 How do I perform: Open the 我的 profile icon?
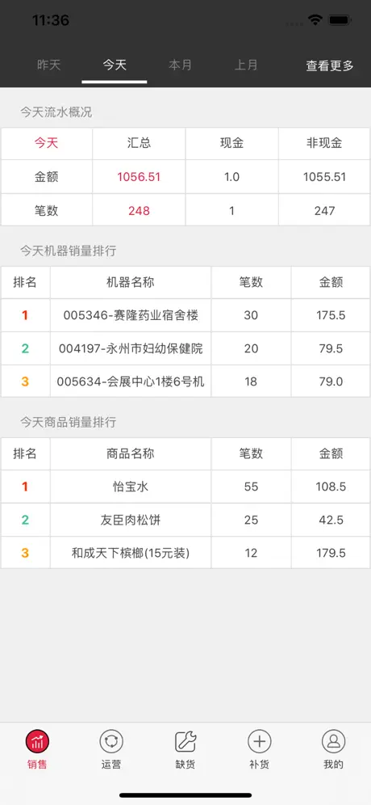click(334, 742)
